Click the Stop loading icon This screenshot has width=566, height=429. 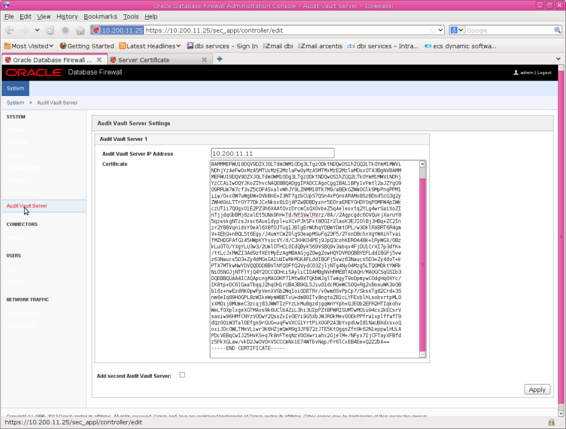click(65, 30)
